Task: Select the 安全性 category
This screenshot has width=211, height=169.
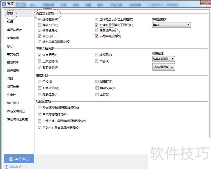Action: tap(12, 95)
